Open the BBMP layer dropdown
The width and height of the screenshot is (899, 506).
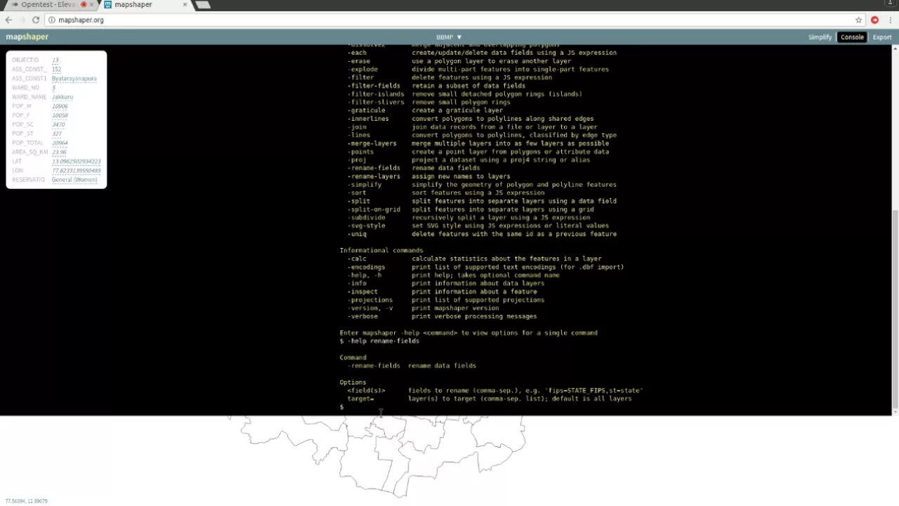tap(449, 37)
